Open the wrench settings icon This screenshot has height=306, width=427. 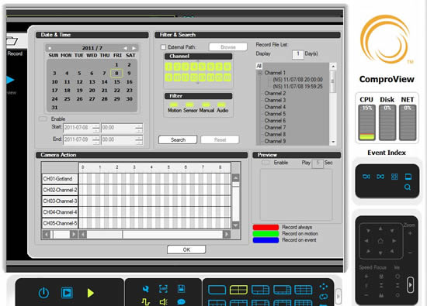coord(146,289)
